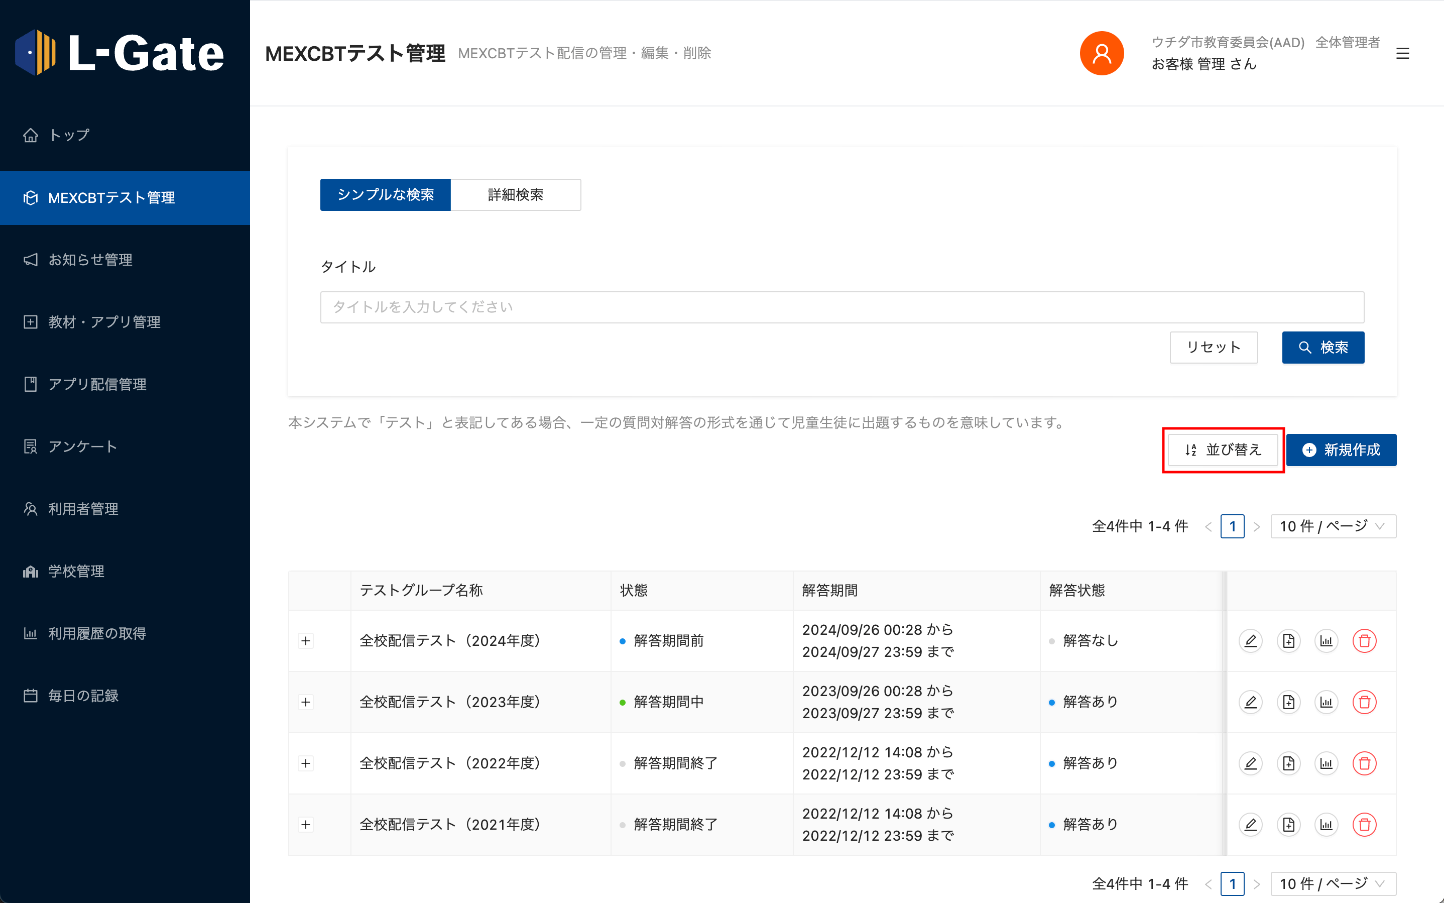Click the テストグループ名称 column header

[480, 590]
